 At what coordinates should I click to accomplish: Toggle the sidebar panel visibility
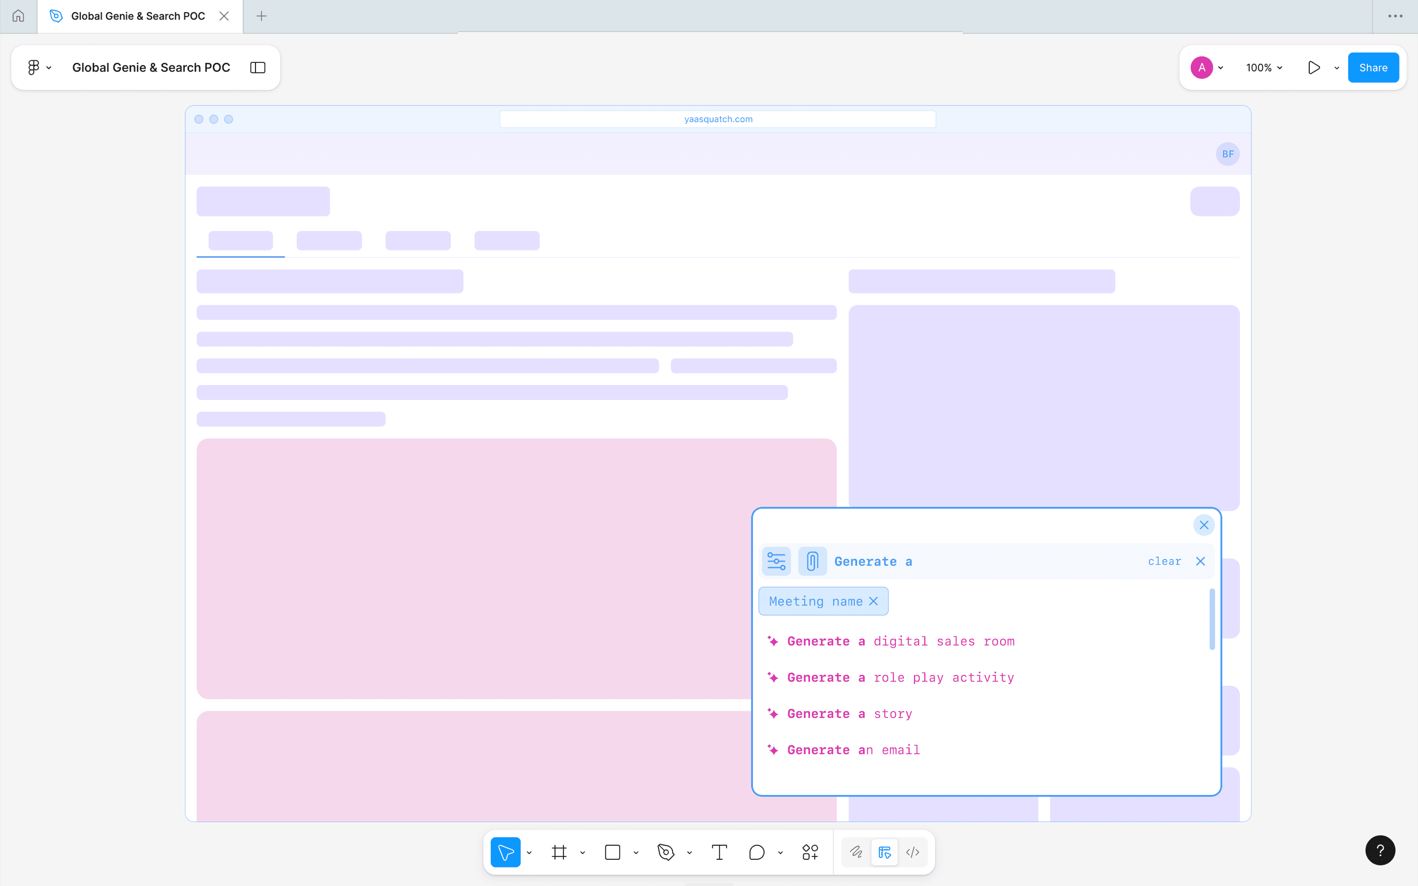point(257,67)
